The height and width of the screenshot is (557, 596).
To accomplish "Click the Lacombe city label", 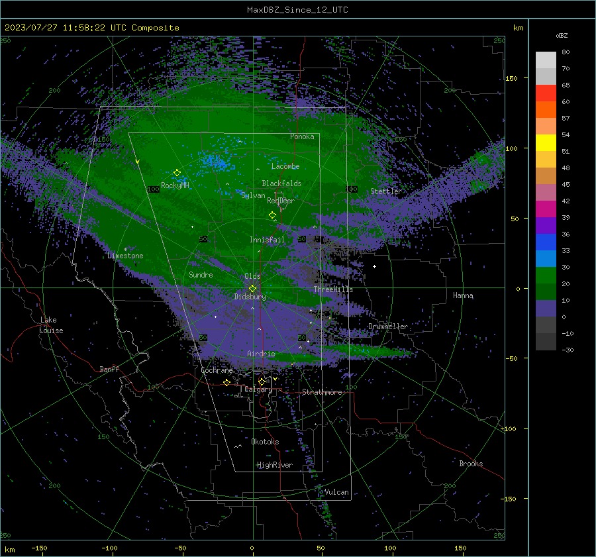I will point(285,166).
